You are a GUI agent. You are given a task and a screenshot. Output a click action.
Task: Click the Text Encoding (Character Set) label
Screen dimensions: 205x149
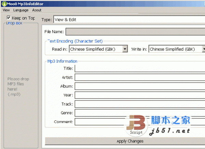tap(75, 41)
